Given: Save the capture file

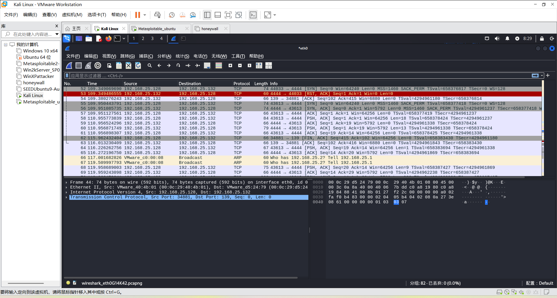Looking at the screenshot, I should pyautogui.click(x=119, y=66).
